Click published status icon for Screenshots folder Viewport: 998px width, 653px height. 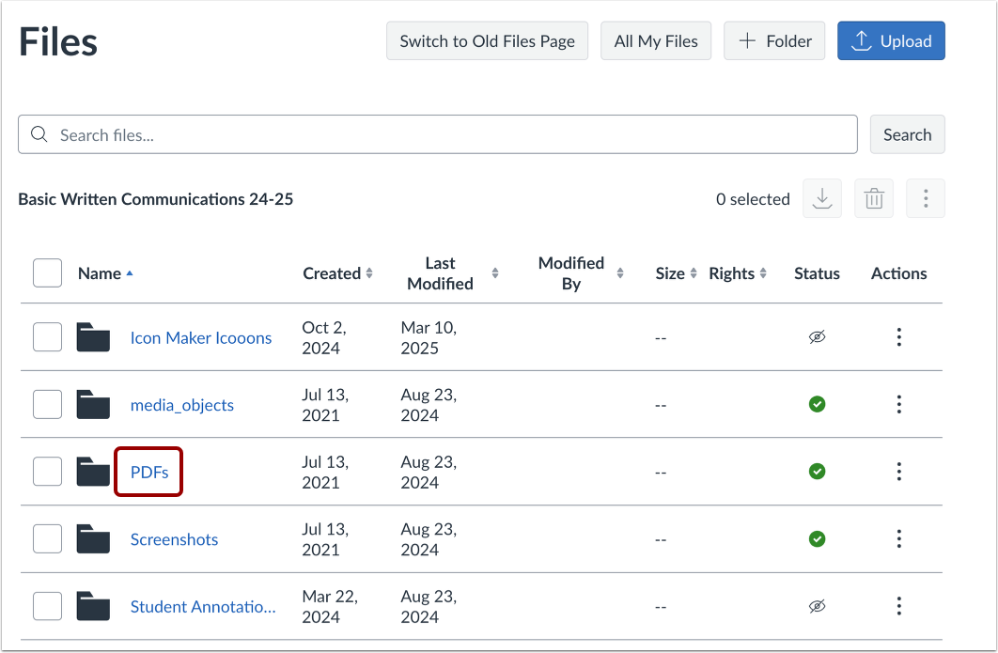(x=818, y=539)
